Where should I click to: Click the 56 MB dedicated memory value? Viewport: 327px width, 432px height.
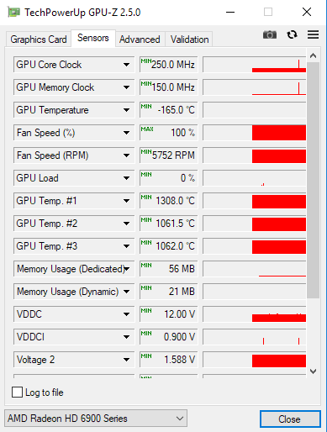click(169, 269)
